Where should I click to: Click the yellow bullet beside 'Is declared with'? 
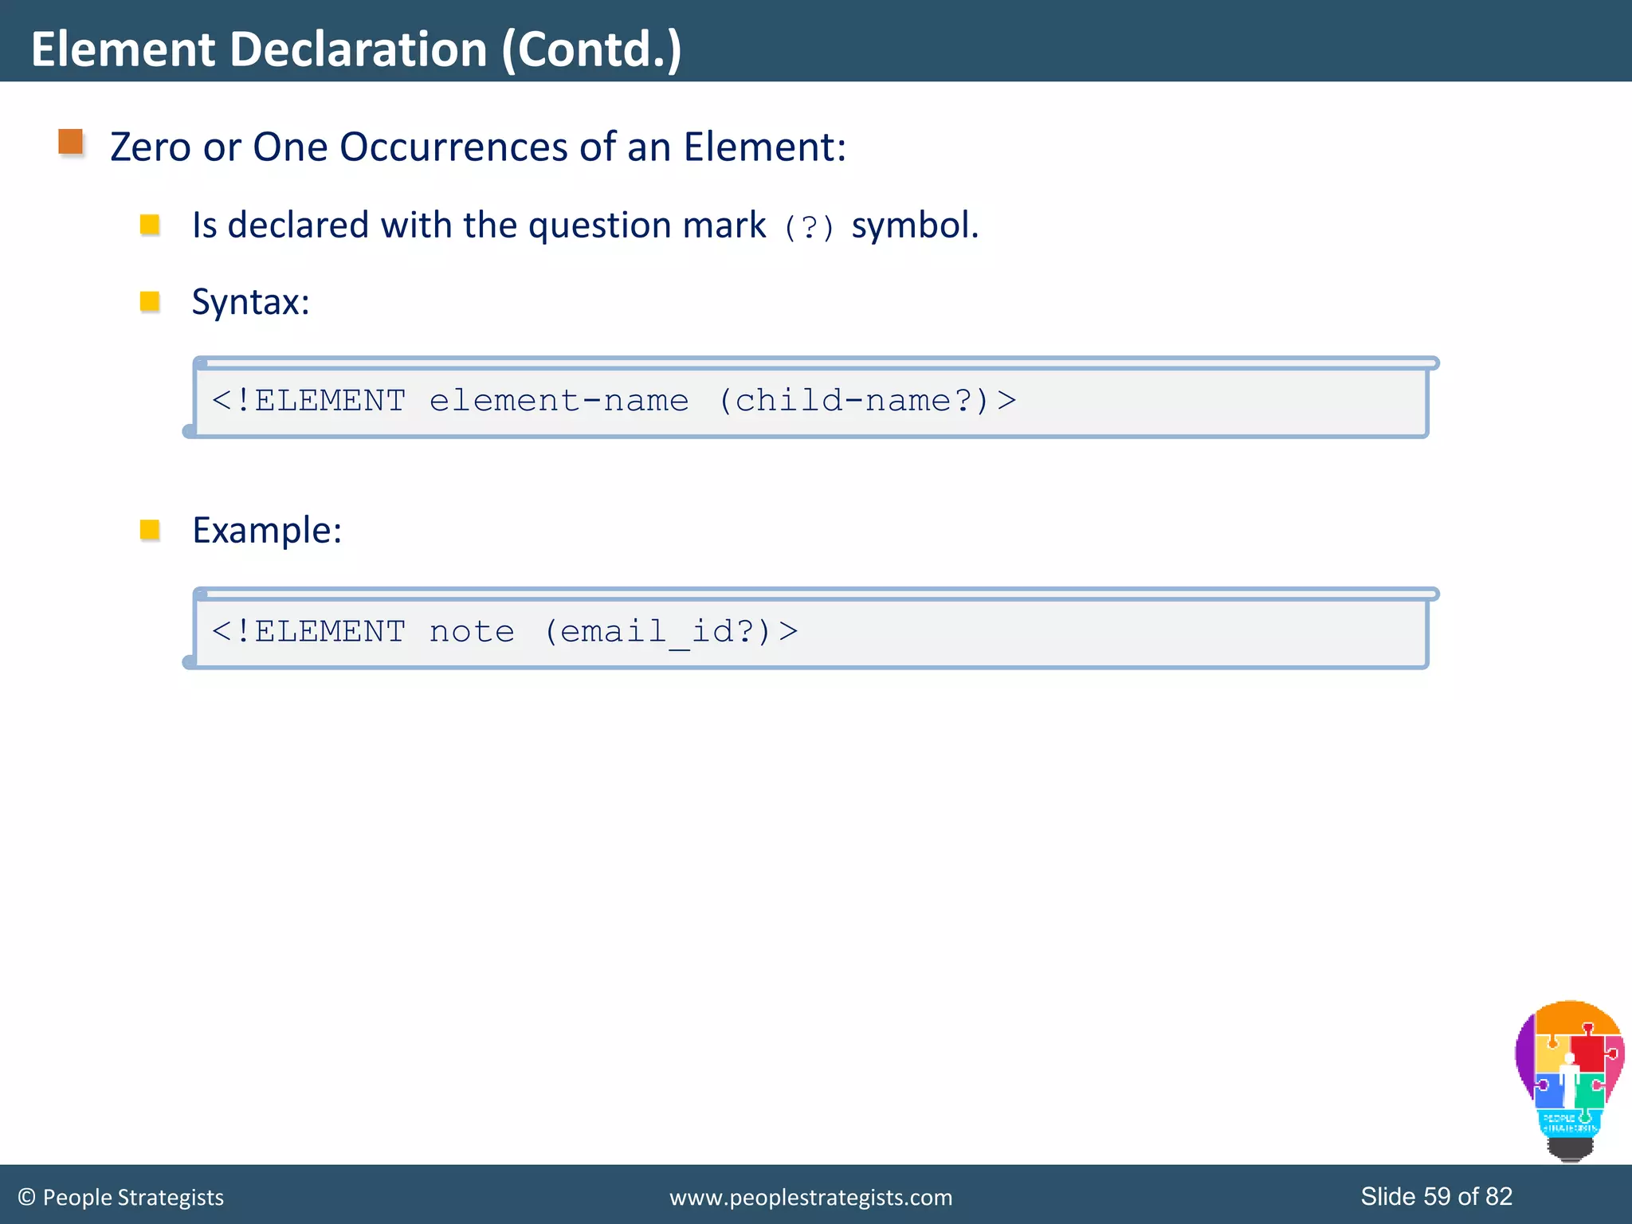150,225
